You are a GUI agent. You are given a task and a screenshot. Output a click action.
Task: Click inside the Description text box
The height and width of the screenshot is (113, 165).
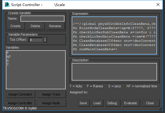pyautogui.click(x=114, y=72)
